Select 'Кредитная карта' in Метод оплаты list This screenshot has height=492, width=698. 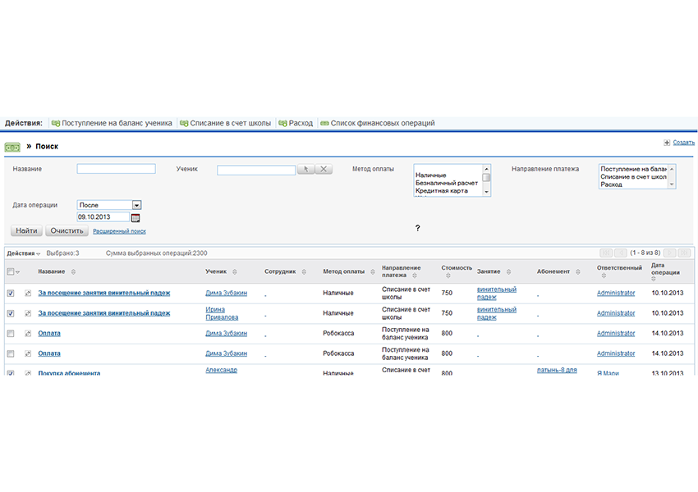point(442,190)
